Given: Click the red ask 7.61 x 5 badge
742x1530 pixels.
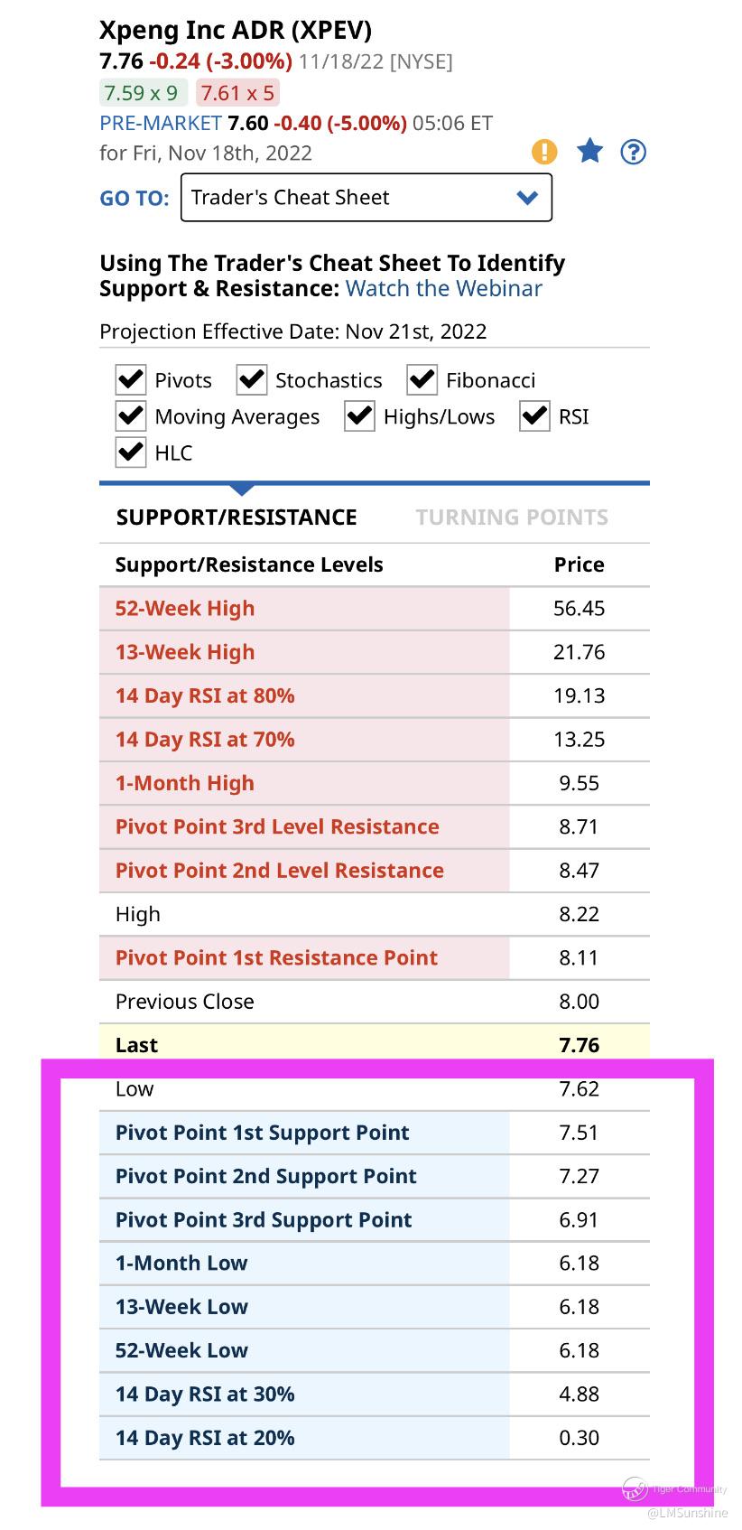Looking at the screenshot, I should (x=237, y=92).
